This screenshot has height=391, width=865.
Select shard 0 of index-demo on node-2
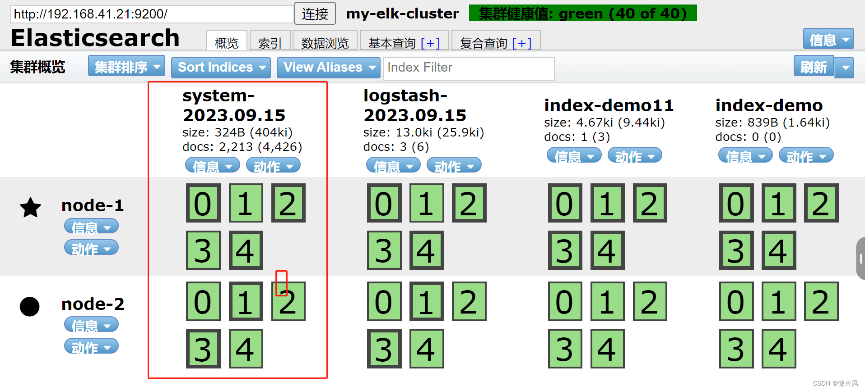pos(736,301)
